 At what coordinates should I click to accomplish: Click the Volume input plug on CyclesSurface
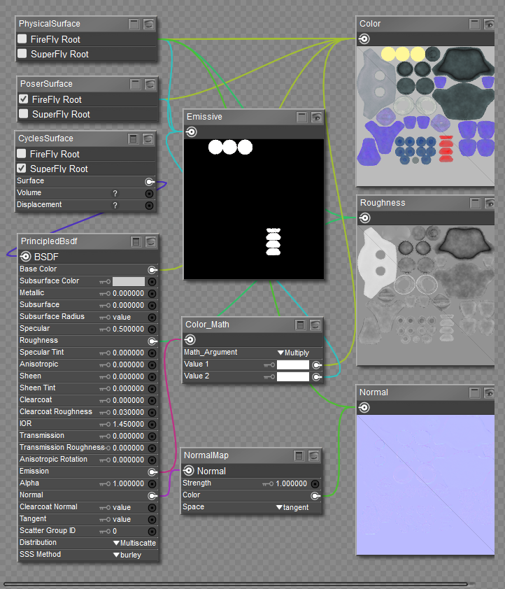pos(149,193)
